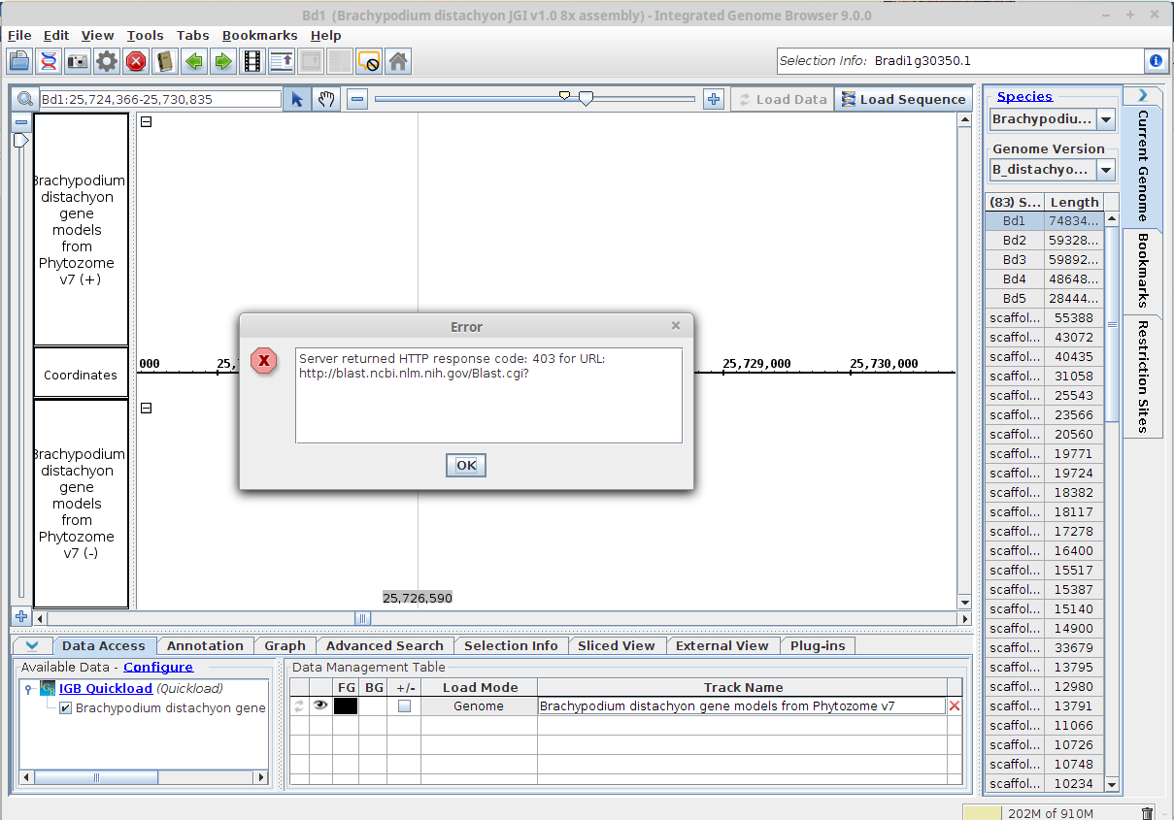1174x820 pixels.
Task: Collapse the plus strand gene models track
Action: 147,122
